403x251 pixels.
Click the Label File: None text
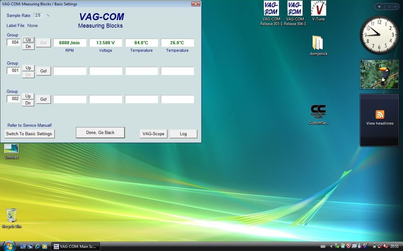(22, 25)
